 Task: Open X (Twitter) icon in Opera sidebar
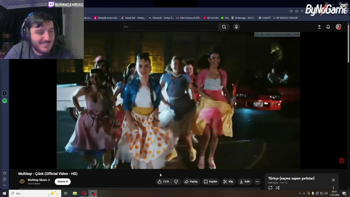(x=4, y=94)
